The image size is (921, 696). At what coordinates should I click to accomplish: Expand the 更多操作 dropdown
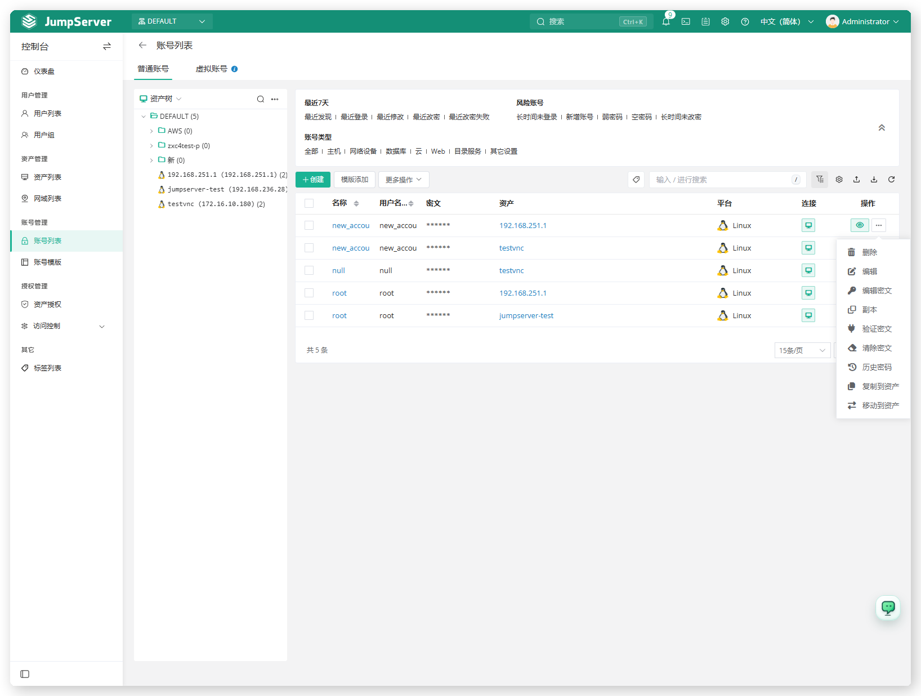(404, 180)
